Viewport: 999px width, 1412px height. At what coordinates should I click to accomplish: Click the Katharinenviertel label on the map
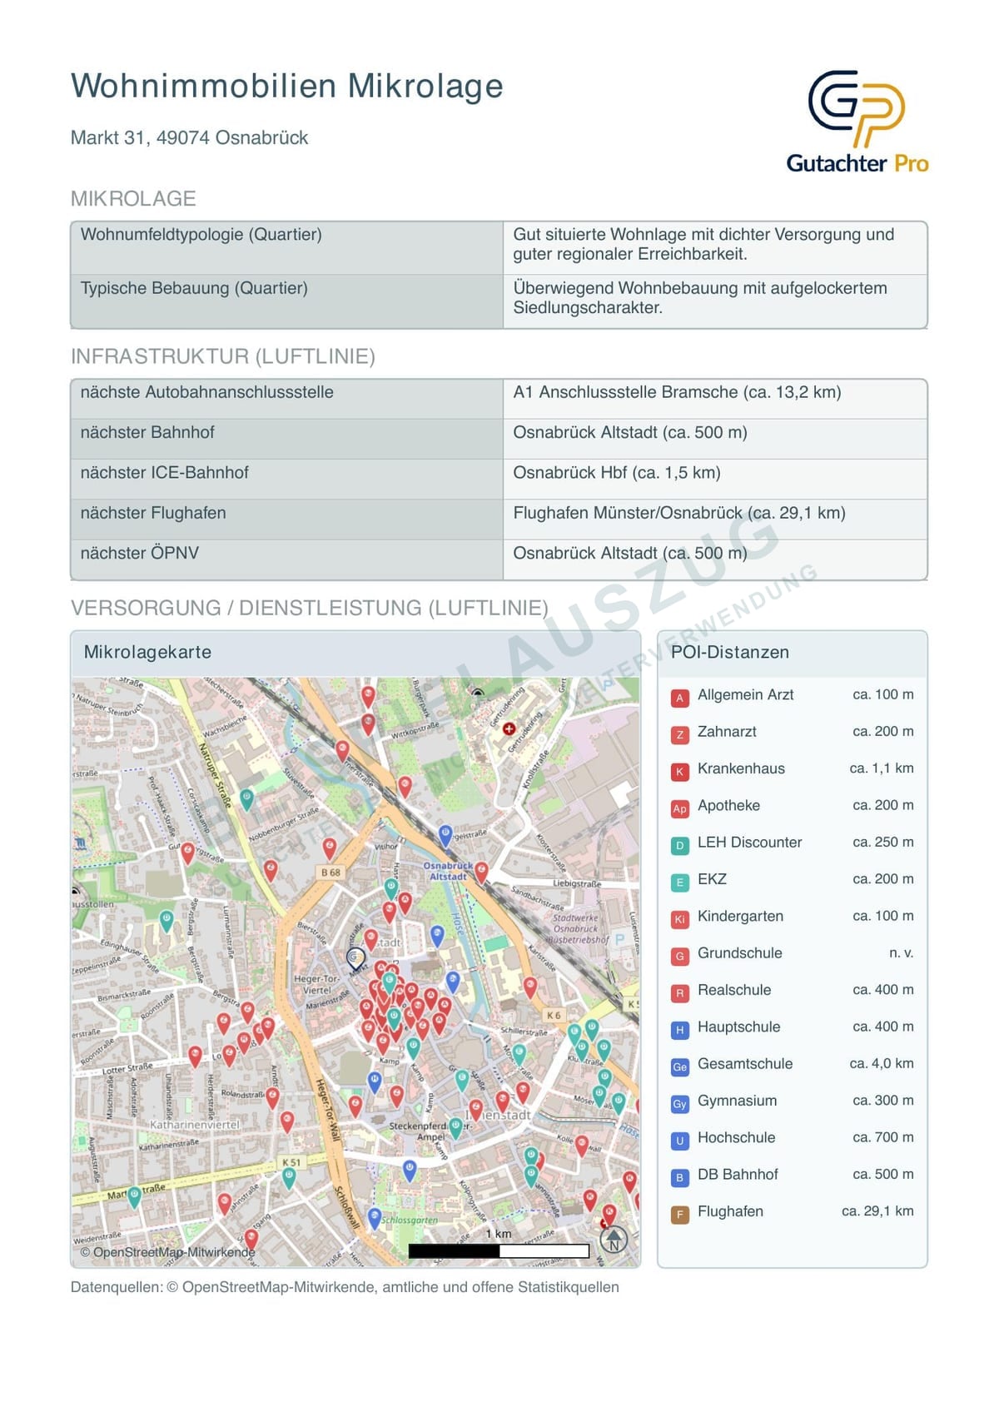(194, 1125)
